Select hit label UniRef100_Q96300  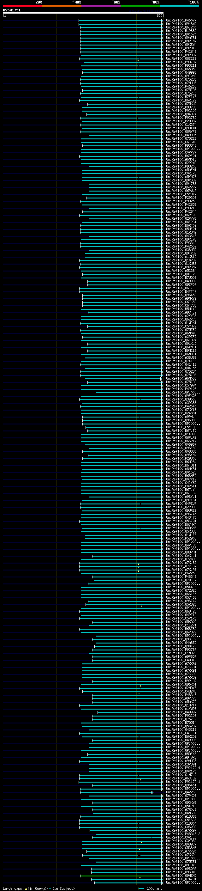point(181,420)
